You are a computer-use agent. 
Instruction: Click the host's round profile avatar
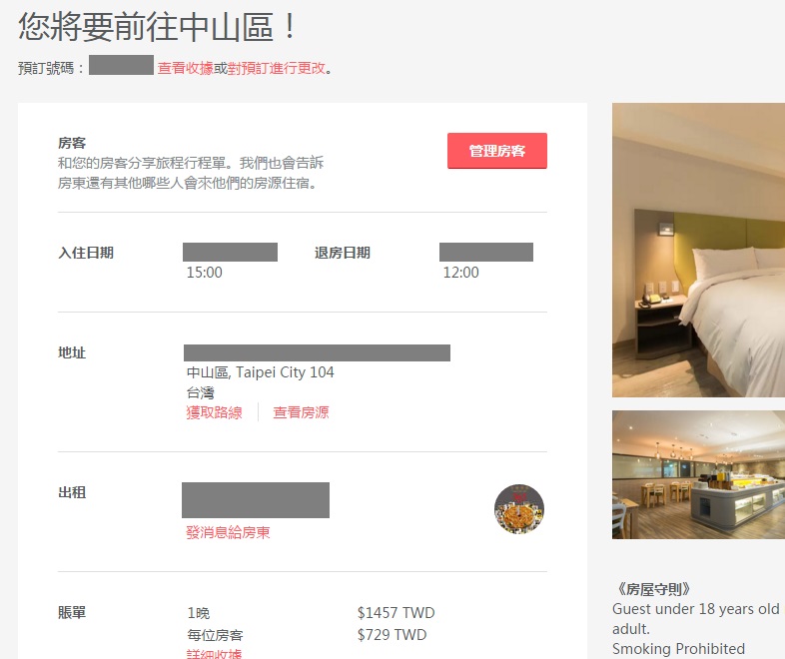coord(519,509)
